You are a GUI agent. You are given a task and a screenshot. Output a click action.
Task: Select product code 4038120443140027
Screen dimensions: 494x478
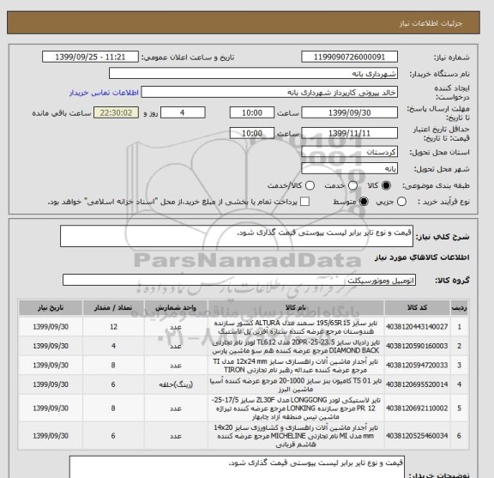417,327
